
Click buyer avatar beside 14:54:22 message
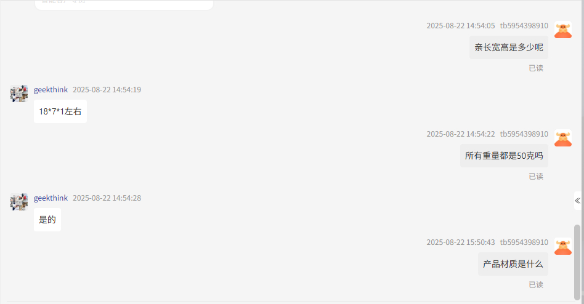[563, 138]
